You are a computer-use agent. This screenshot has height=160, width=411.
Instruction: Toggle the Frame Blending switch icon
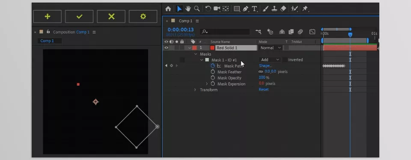pyautogui.click(x=291, y=32)
